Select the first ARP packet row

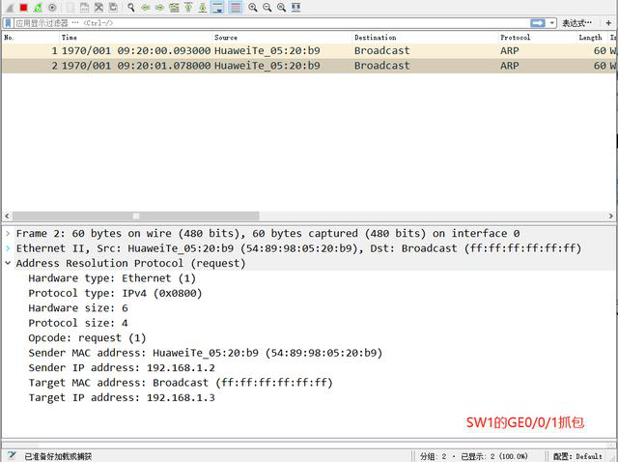[290, 50]
